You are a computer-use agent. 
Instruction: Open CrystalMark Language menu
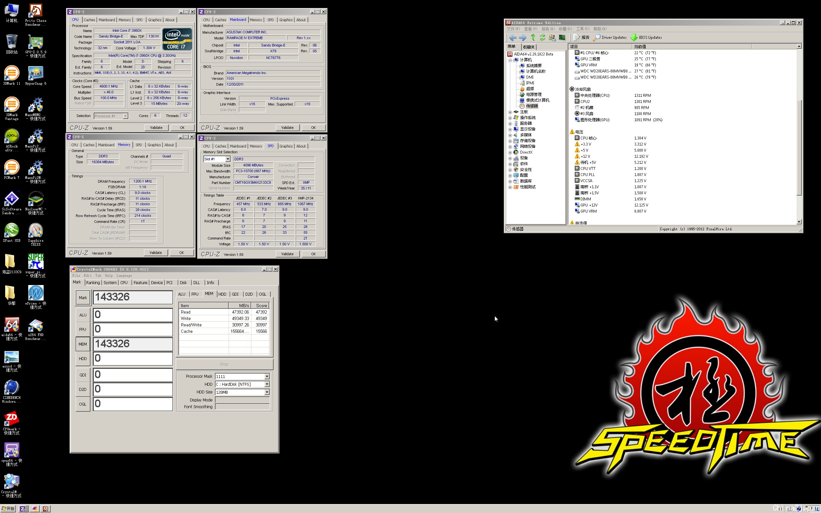click(x=124, y=275)
